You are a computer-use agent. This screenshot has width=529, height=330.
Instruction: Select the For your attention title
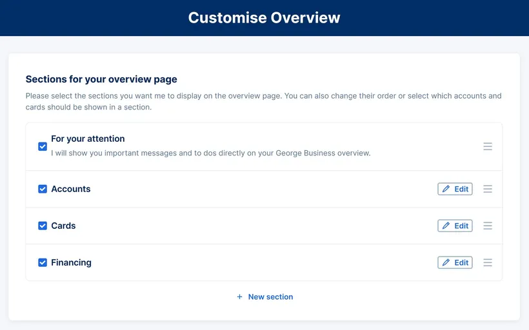(88, 139)
